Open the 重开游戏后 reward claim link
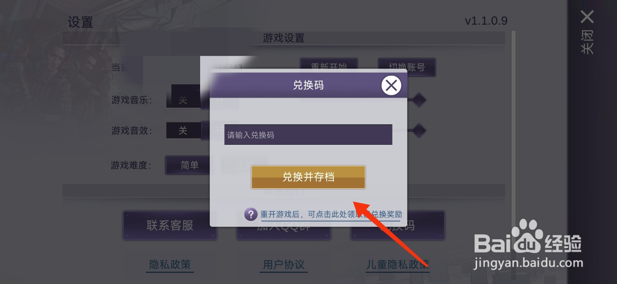The image size is (617, 284). 331,214
